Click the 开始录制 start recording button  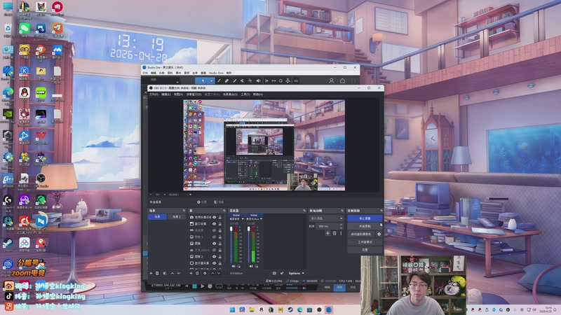[x=365, y=226]
